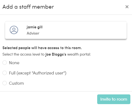This screenshot has width=132, height=106.
Task: Click jamie gill's profile avatar icon
Action: tap(14, 30)
